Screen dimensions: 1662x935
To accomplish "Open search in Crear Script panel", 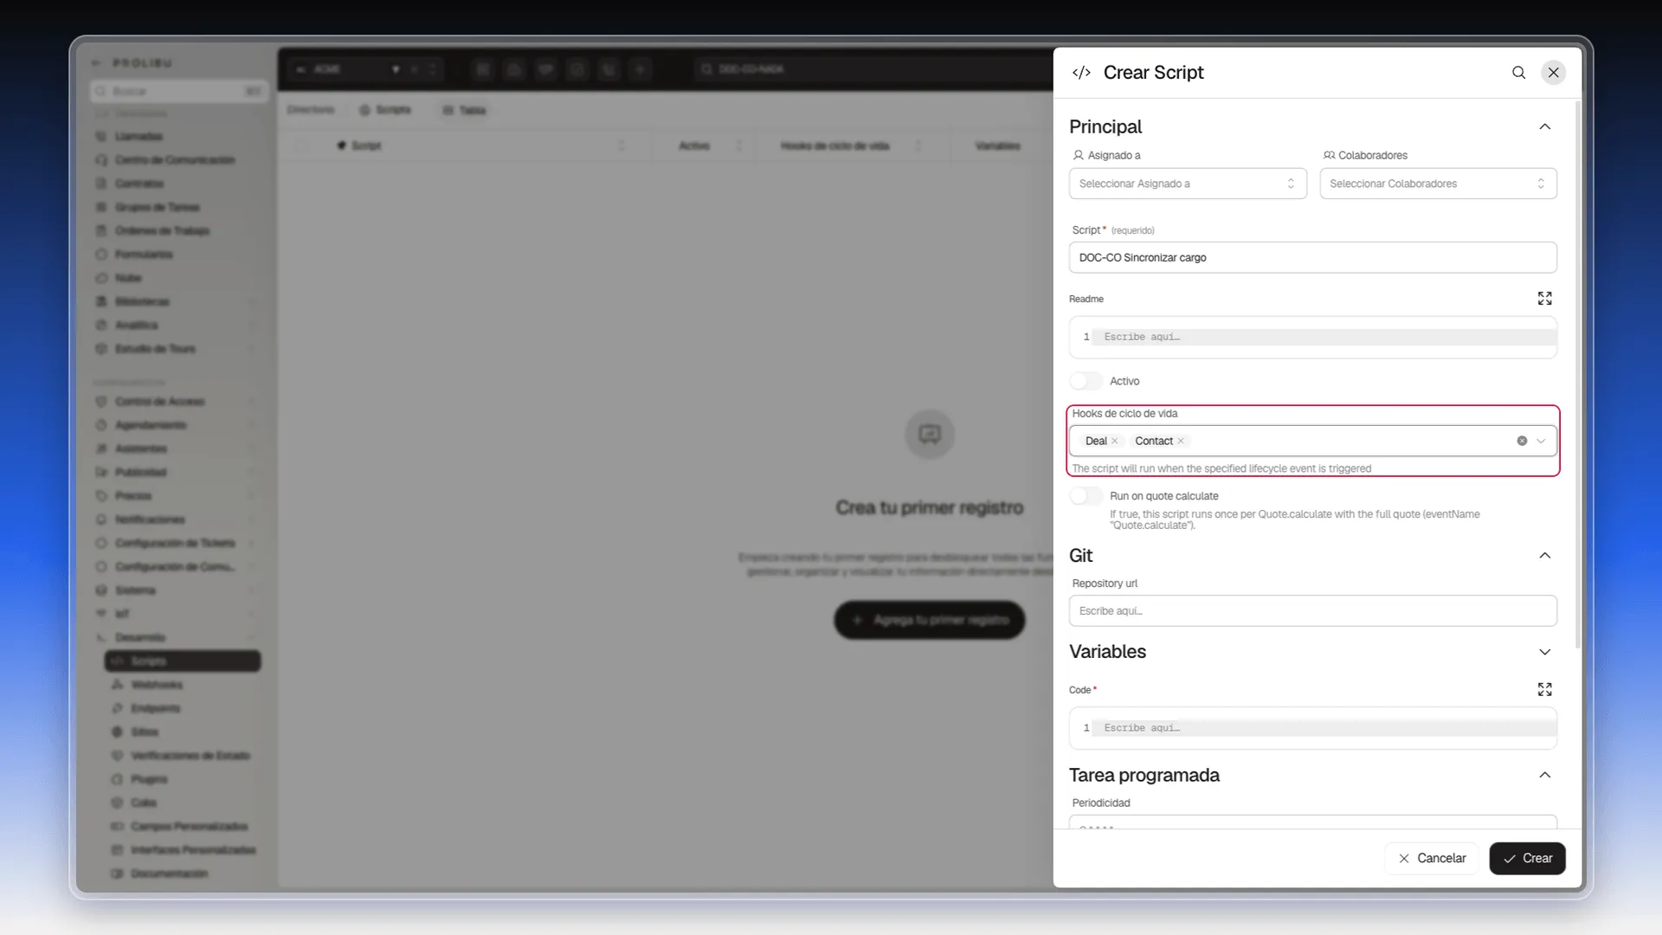I will [x=1518, y=73].
